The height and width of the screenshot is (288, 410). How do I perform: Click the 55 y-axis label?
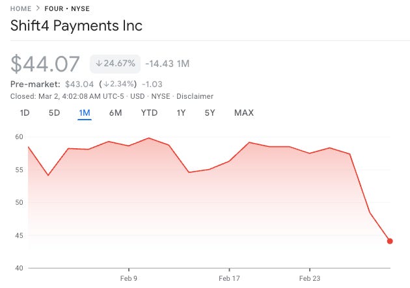pos(19,170)
